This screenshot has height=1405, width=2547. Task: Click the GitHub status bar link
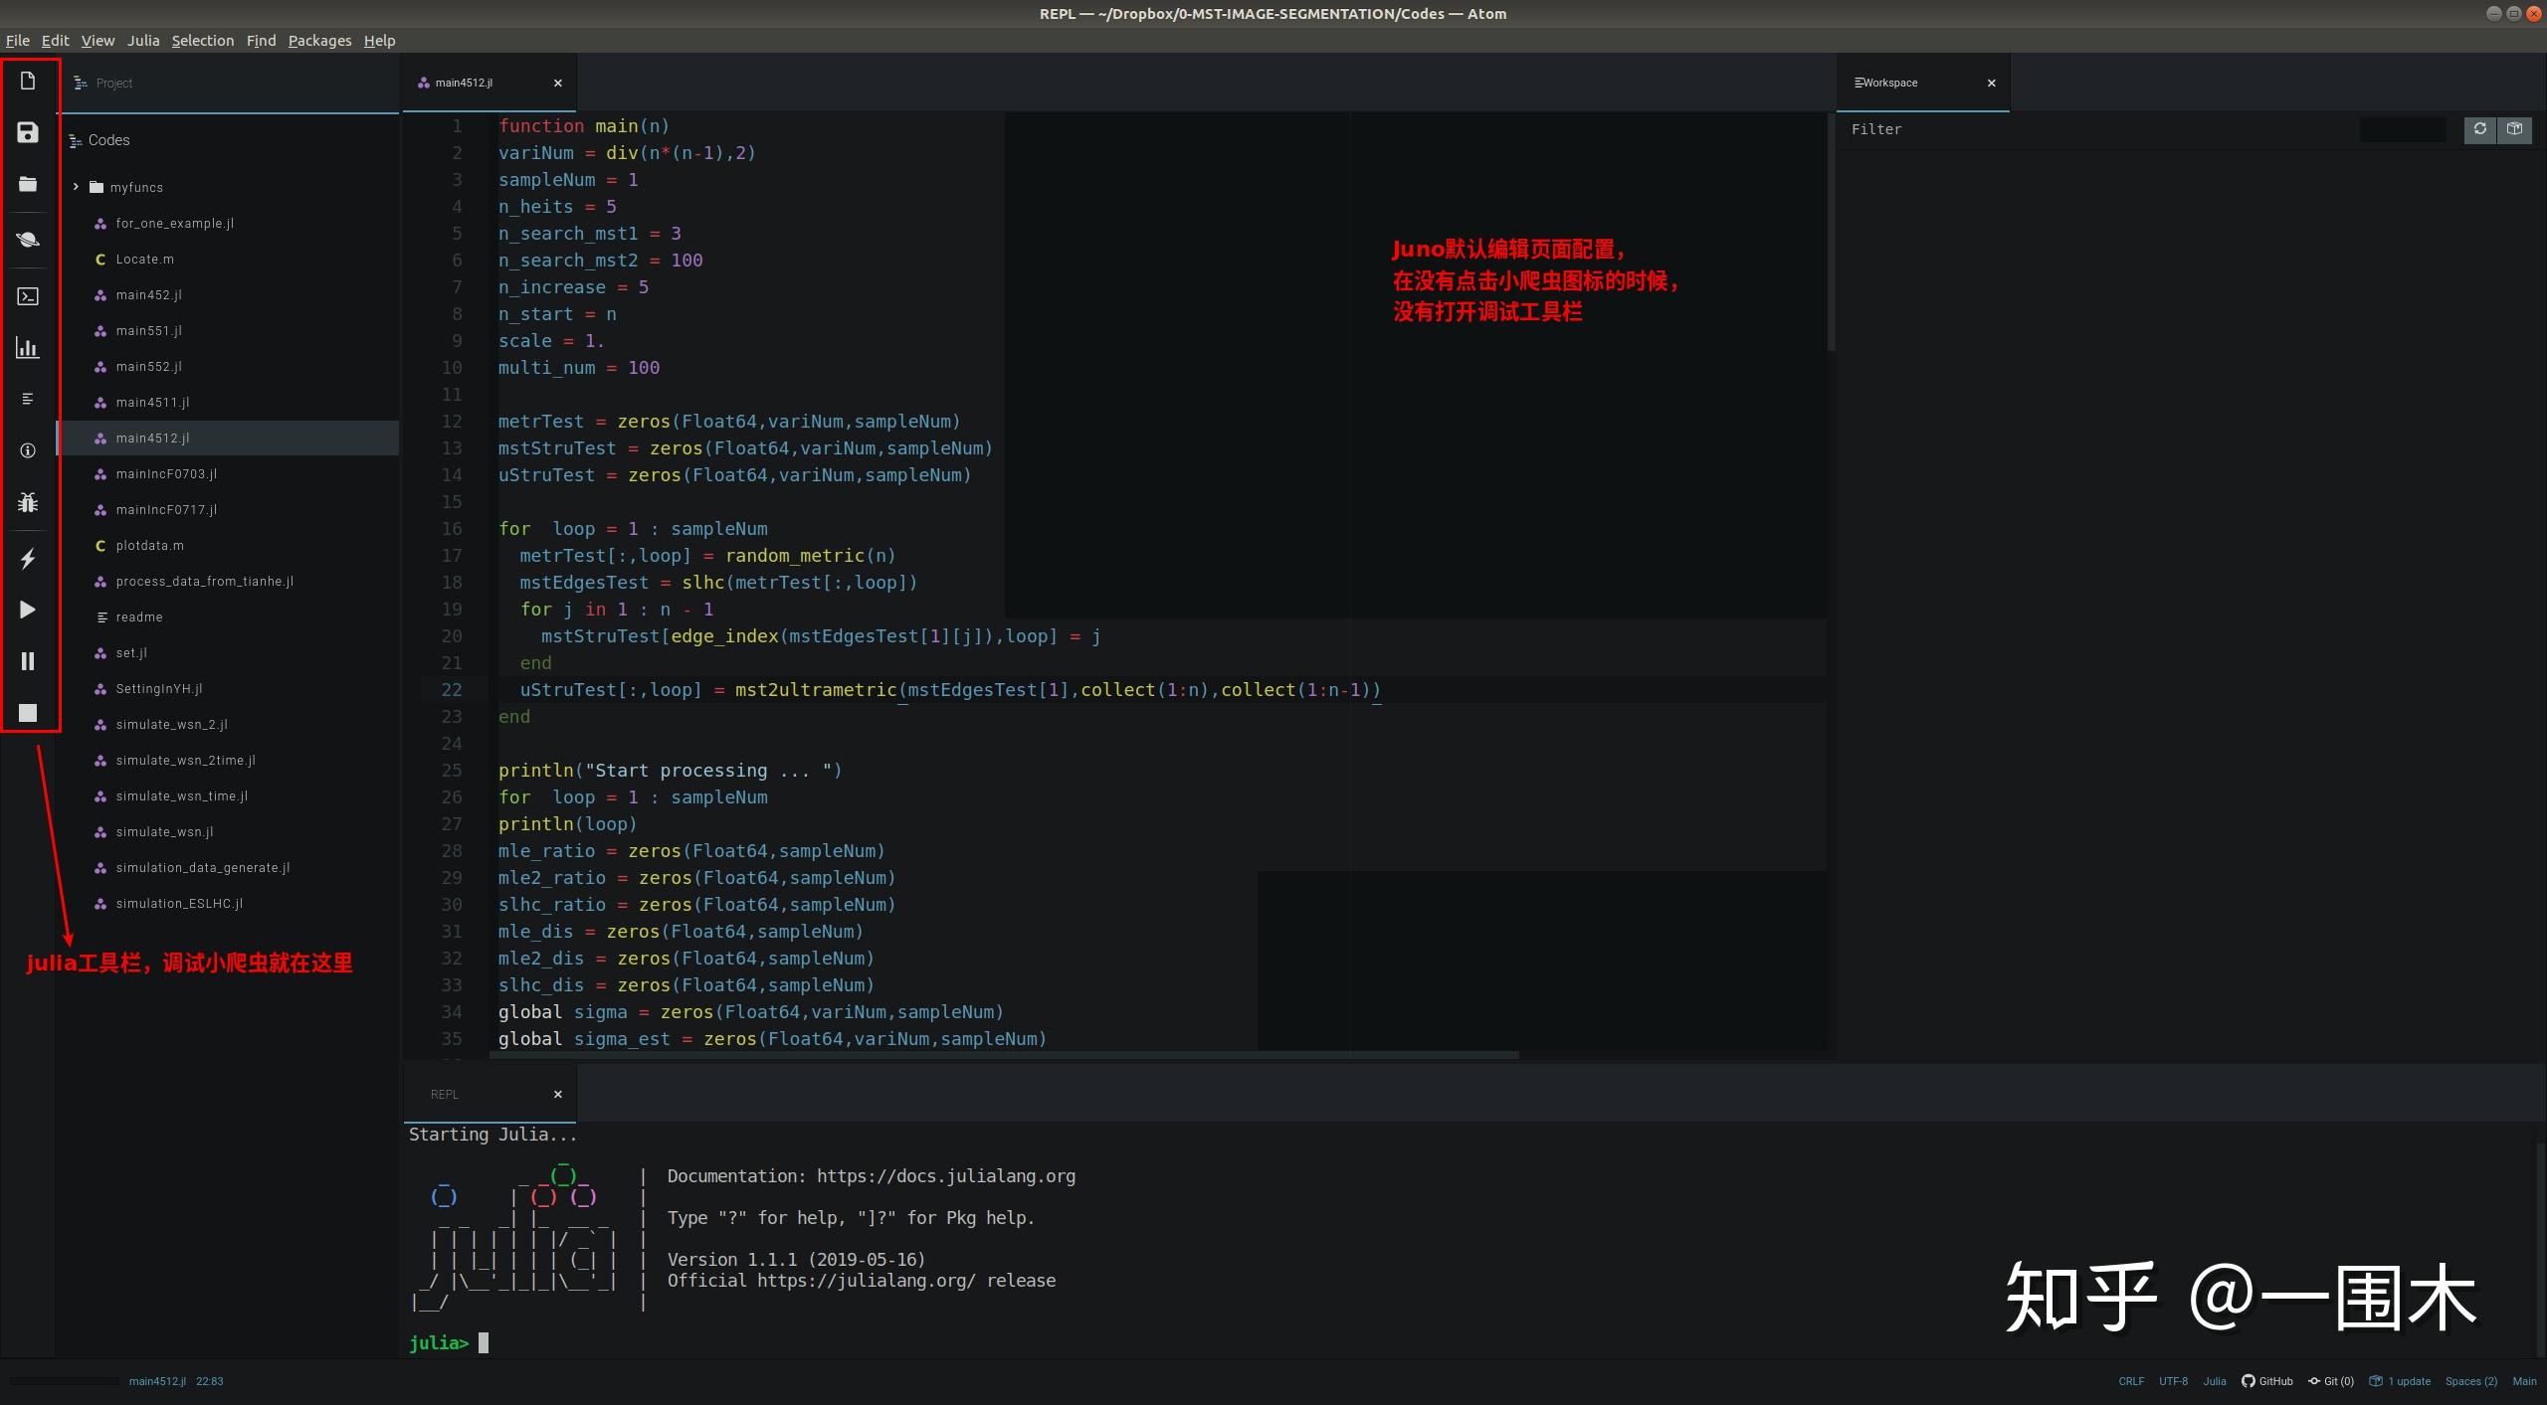[2267, 1381]
